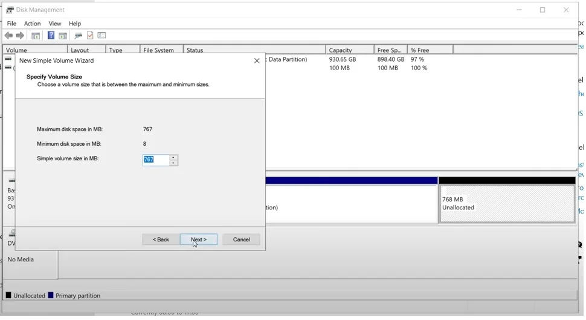Select the 768 MB Unallocated partition block
Screen dimensions: 586x320
507,204
